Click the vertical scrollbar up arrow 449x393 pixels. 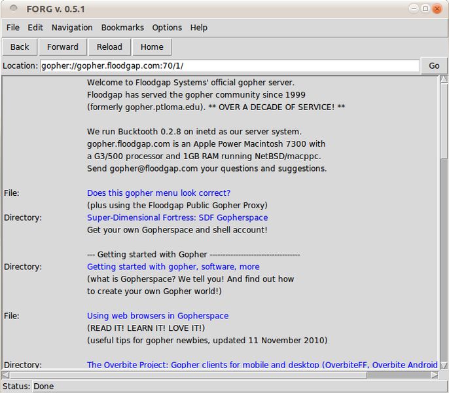click(444, 79)
